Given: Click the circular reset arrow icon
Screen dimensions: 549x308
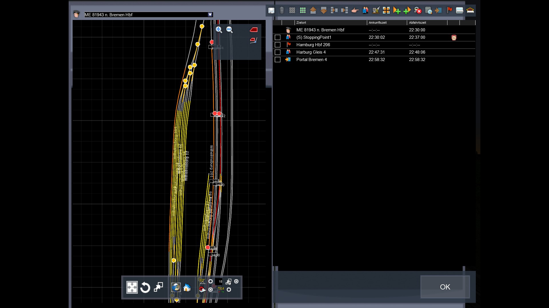Looking at the screenshot, I should (x=145, y=287).
